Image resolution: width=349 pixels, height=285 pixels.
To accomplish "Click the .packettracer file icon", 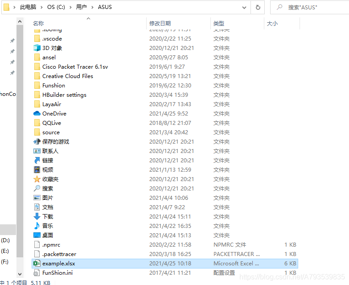I will (x=37, y=254).
